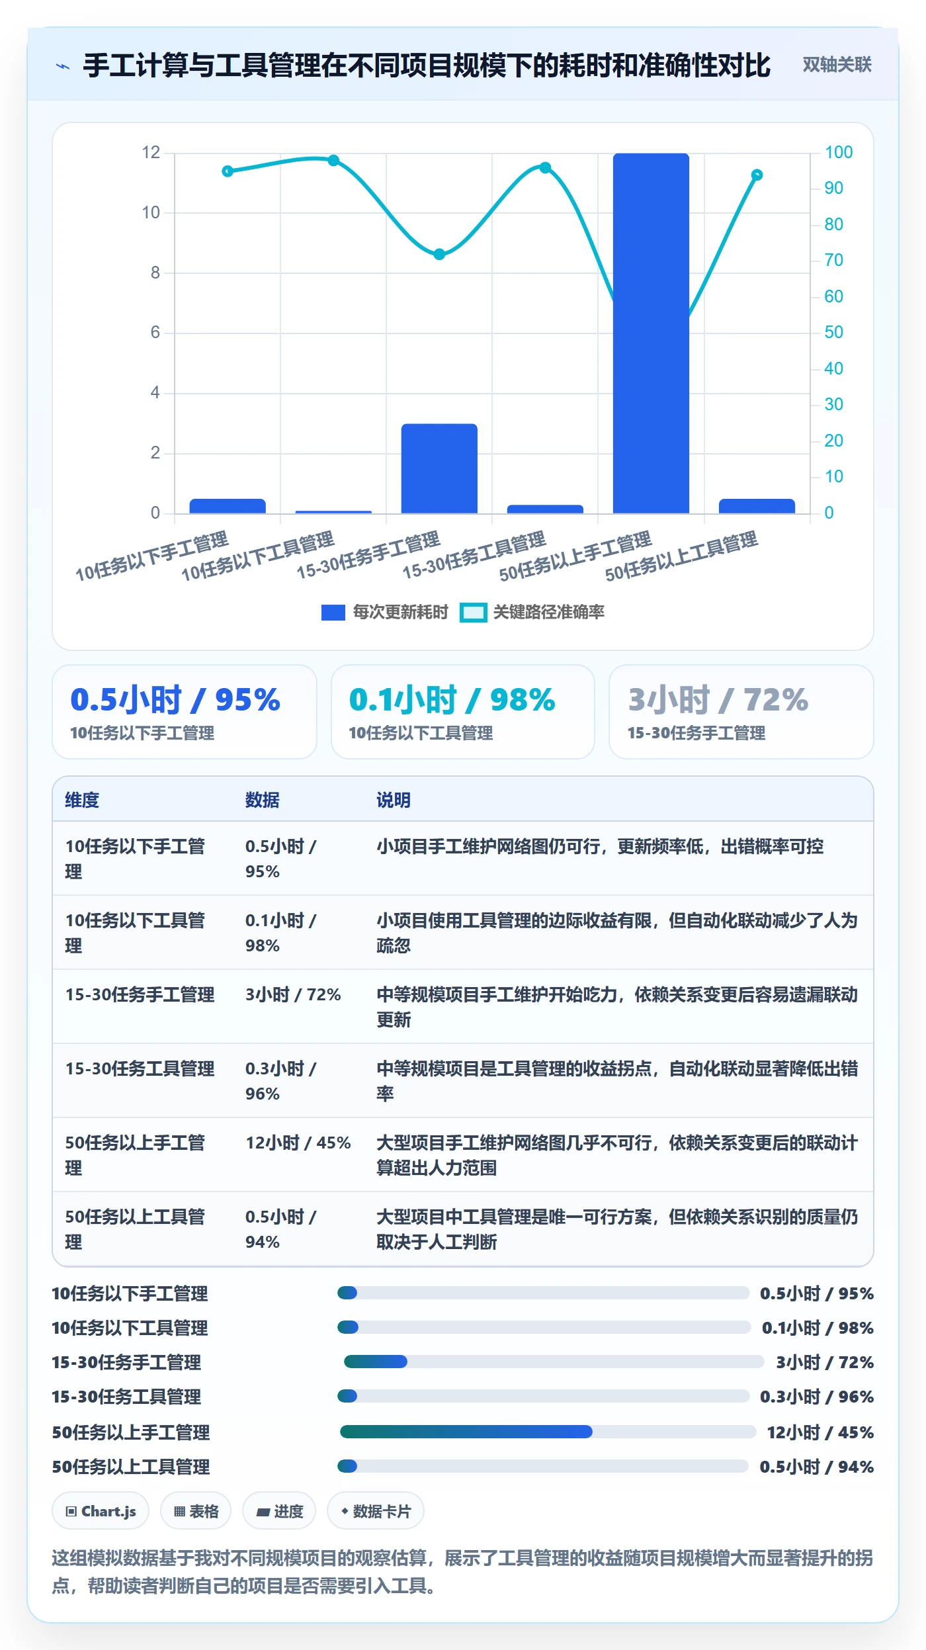Click the 50任务以上工具管理 bar in chart
This screenshot has width=926, height=1650.
coord(757,506)
